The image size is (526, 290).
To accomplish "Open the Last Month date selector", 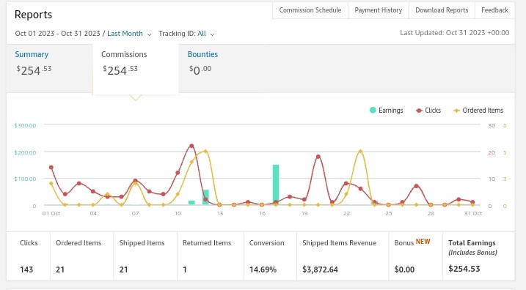I will (125, 34).
